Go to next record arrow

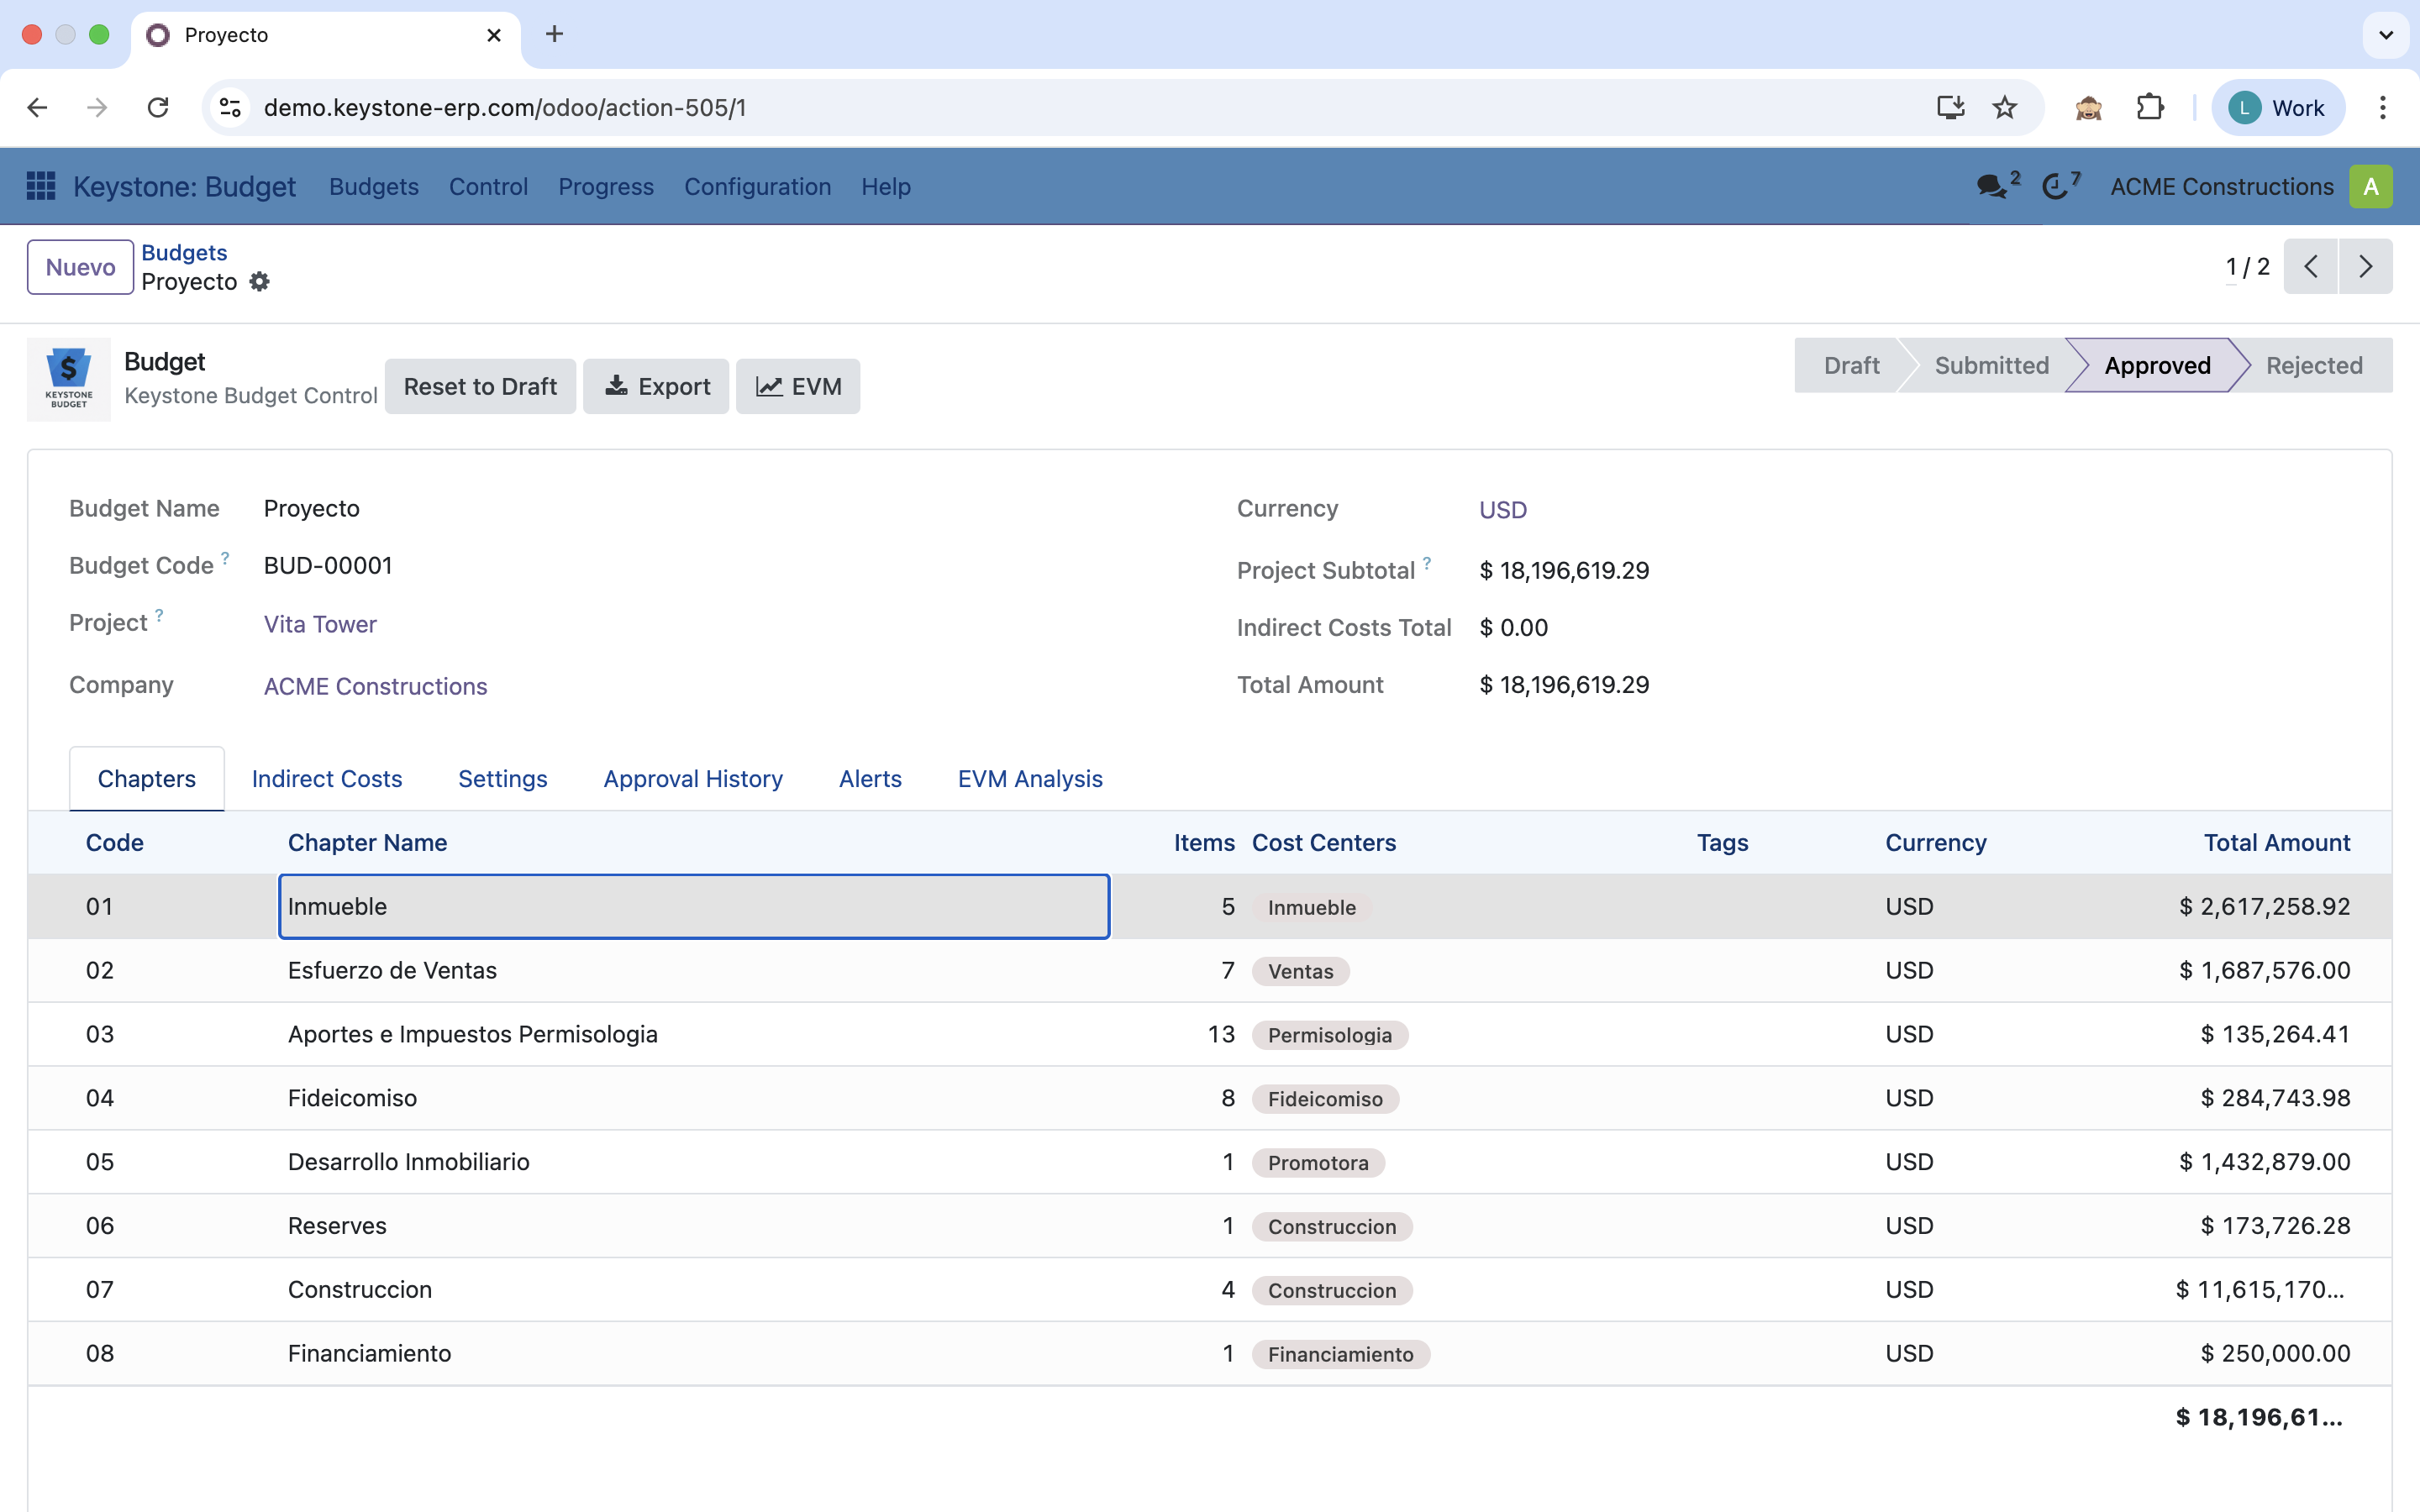[2365, 266]
